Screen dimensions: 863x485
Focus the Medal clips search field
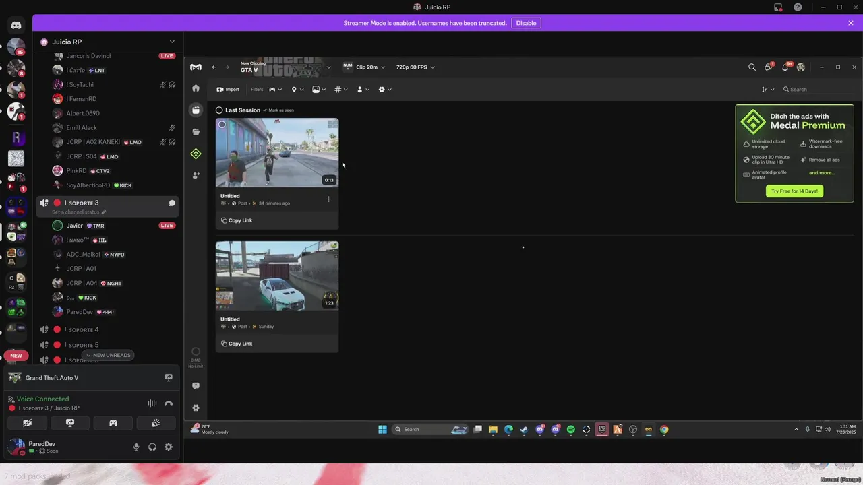(x=819, y=90)
